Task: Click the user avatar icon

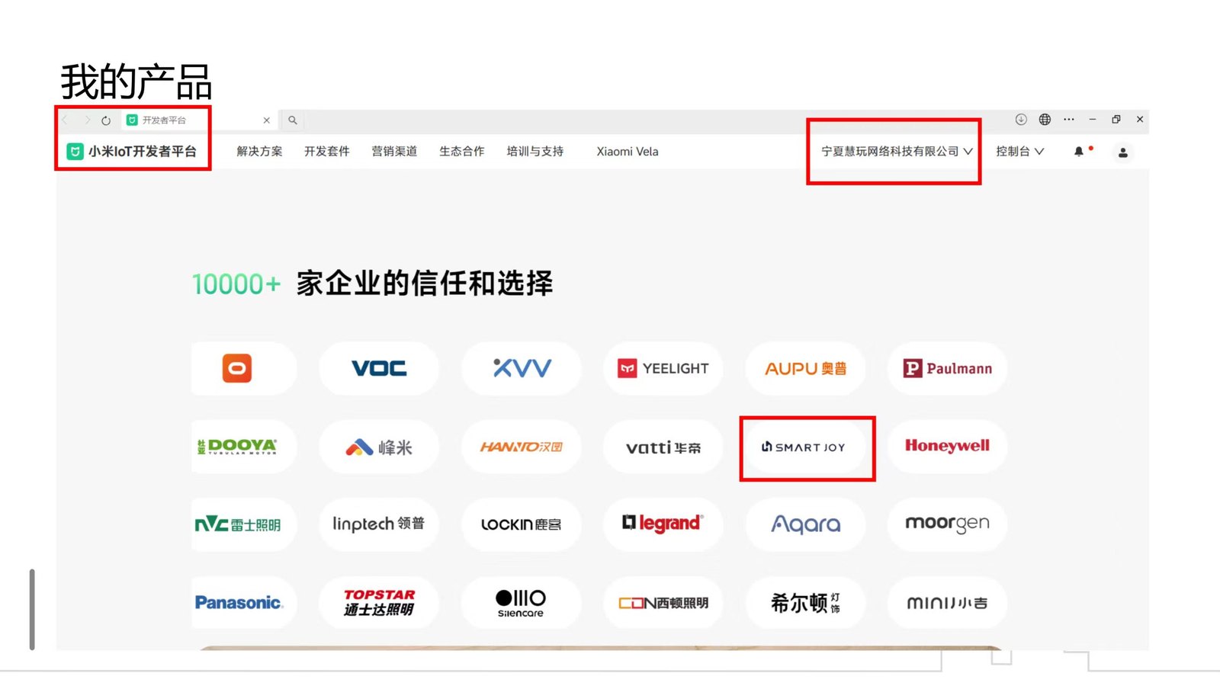Action: click(1122, 152)
